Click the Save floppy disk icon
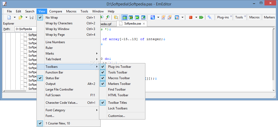The image size is (278, 127). coord(32,17)
